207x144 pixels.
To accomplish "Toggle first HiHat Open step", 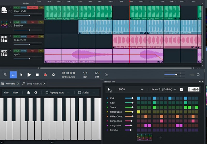I will coord(138,112).
